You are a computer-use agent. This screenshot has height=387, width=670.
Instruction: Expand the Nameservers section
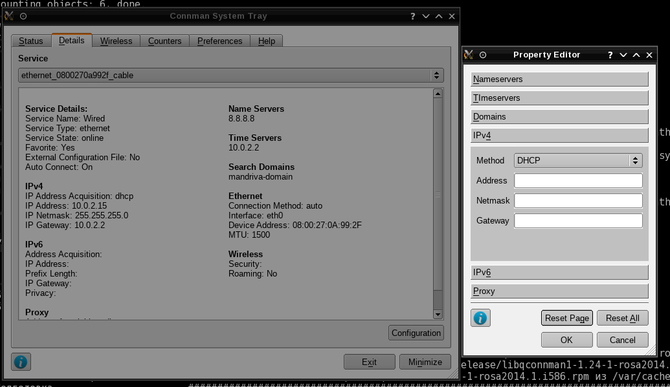tap(559, 79)
